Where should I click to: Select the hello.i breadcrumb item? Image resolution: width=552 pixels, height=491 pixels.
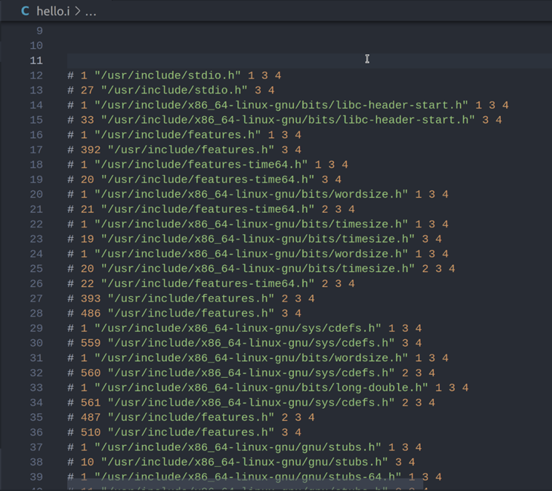tap(53, 11)
